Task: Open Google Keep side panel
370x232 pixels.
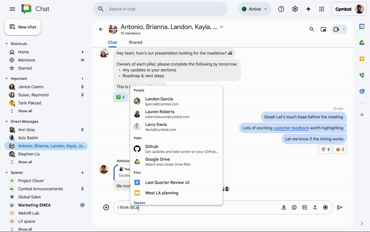Action: coord(362,59)
